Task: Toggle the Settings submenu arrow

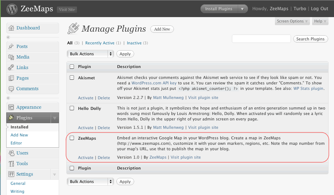Action: (55, 174)
